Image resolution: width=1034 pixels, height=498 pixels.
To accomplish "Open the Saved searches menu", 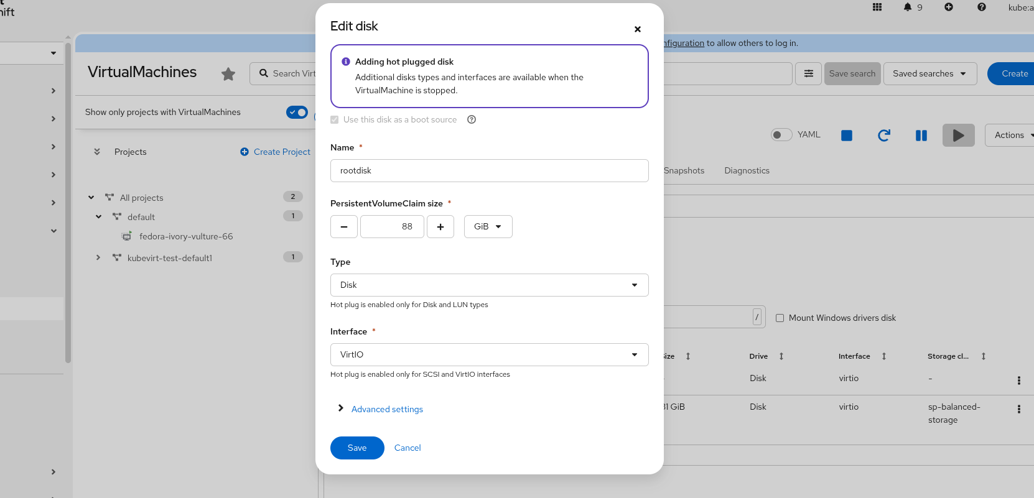I will pos(929,74).
